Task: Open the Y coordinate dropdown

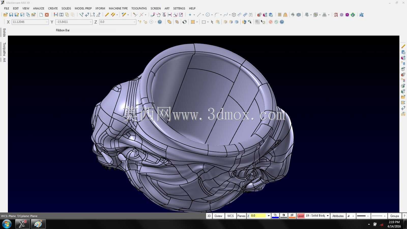Action: (91, 22)
